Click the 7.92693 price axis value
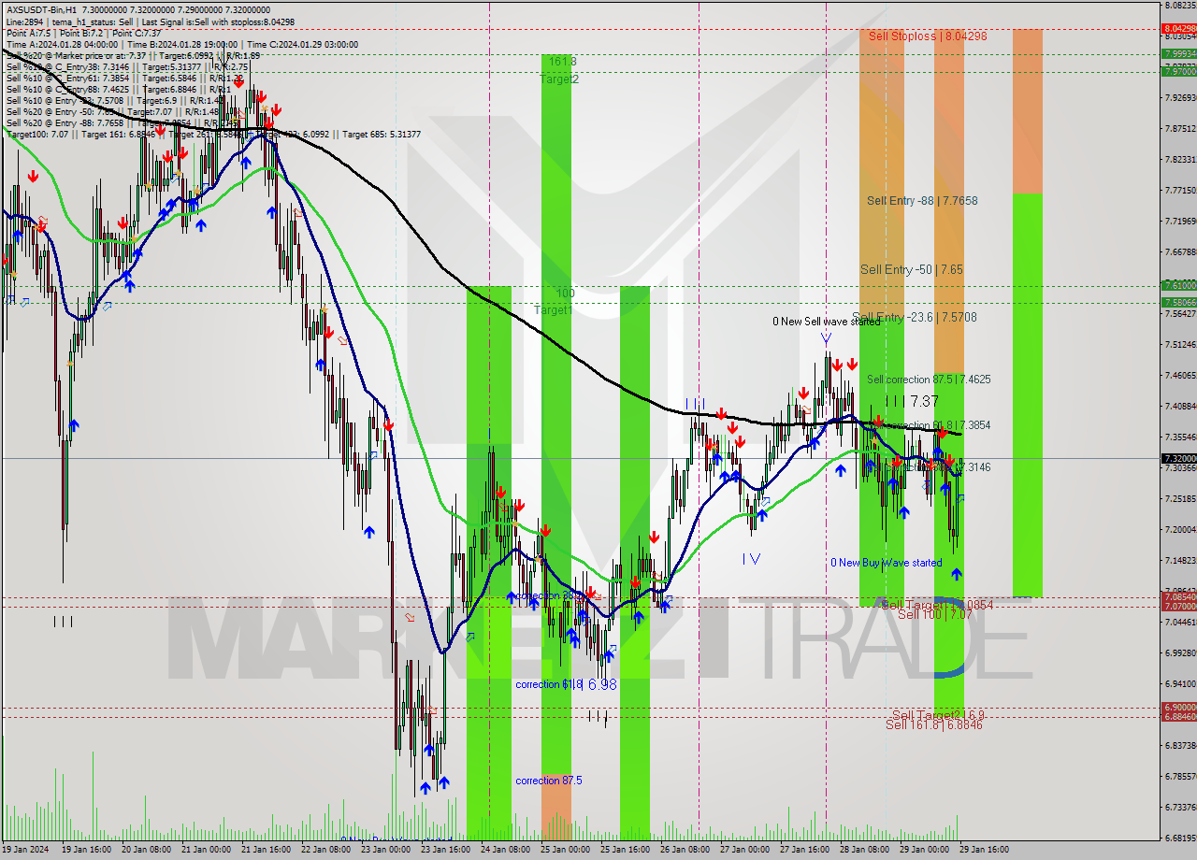The width and height of the screenshot is (1197, 860). click(x=1180, y=97)
